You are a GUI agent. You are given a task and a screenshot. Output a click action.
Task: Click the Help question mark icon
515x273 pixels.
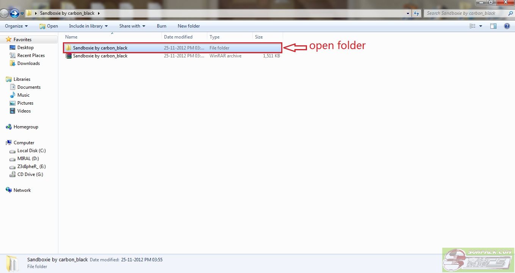(507, 26)
